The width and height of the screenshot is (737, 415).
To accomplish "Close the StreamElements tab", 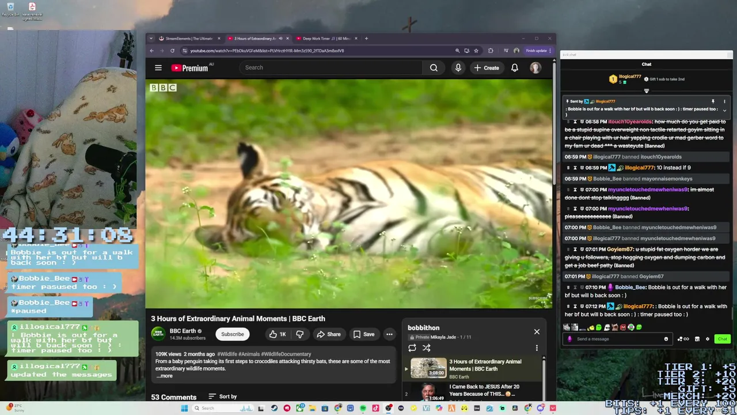I will [x=219, y=39].
